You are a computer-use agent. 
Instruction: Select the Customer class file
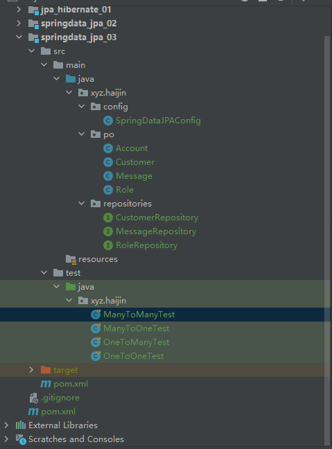point(135,162)
